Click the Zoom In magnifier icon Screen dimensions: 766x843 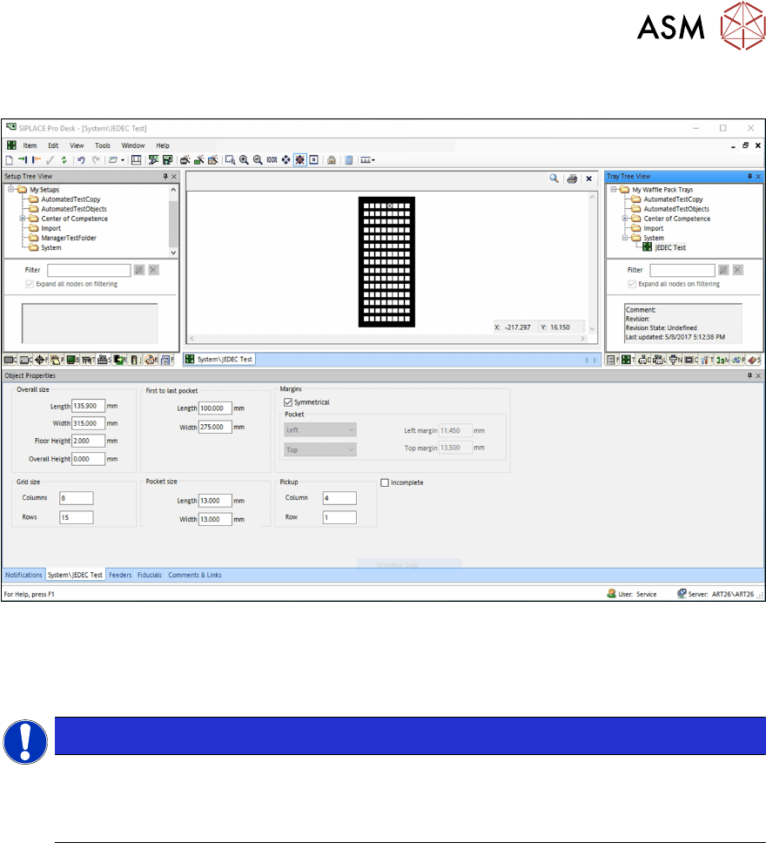click(x=244, y=160)
